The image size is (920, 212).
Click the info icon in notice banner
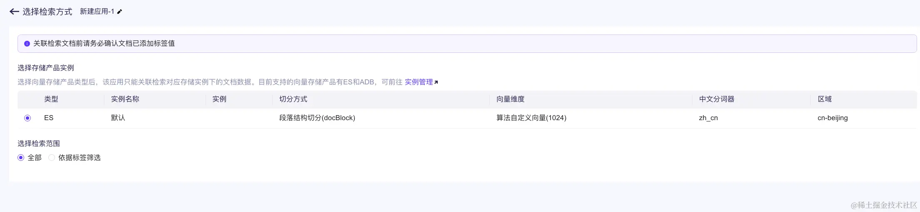click(x=27, y=44)
